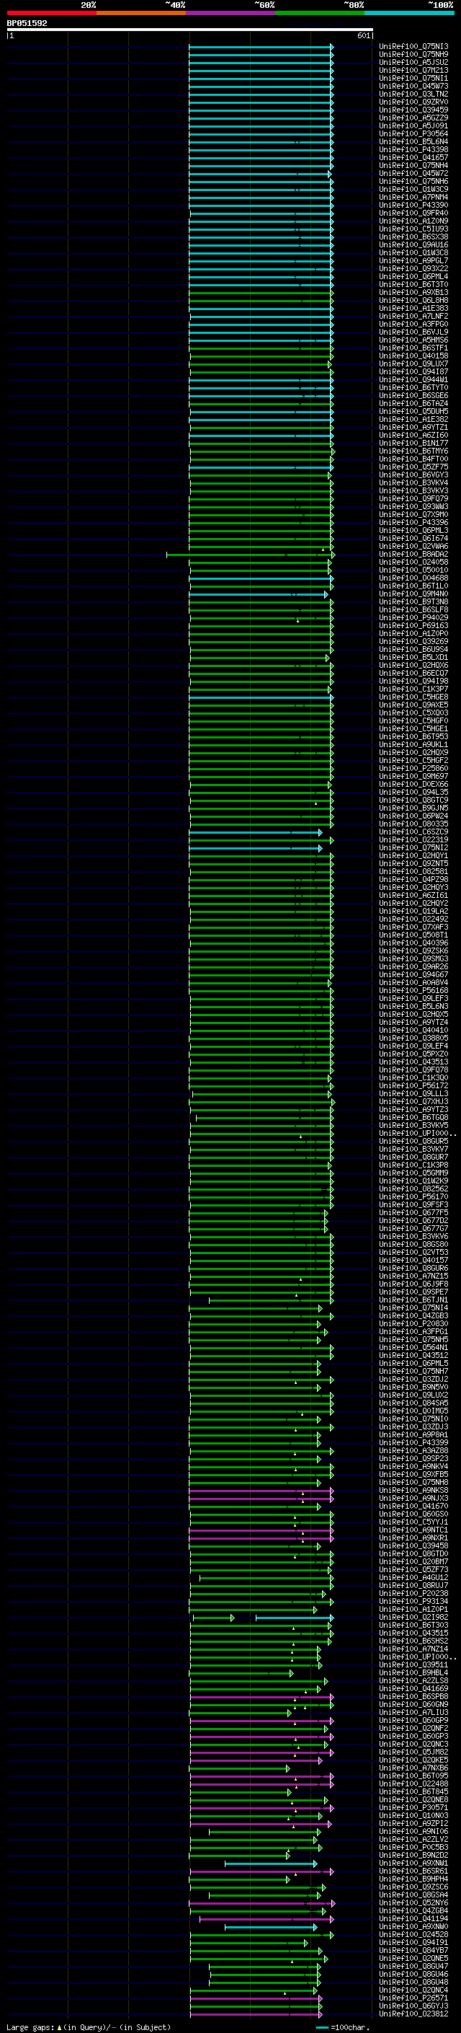Click the cyan ~100% identity scale segment
Viewport: 461px width, 2033px height.
[409, 13]
